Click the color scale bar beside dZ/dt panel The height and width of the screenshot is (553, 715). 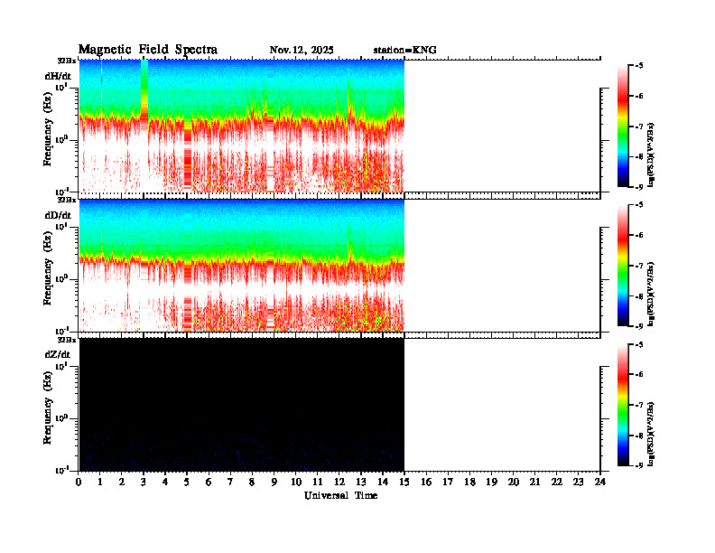pos(623,405)
